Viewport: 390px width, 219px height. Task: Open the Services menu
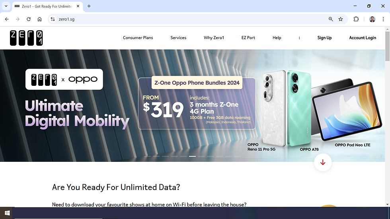click(178, 38)
